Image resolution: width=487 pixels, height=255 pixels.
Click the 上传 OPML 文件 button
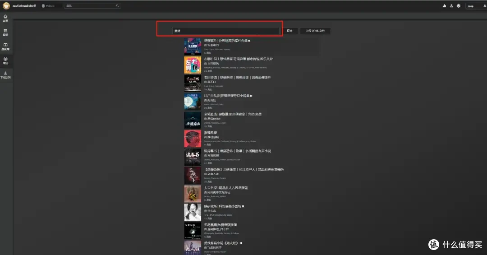coord(315,31)
